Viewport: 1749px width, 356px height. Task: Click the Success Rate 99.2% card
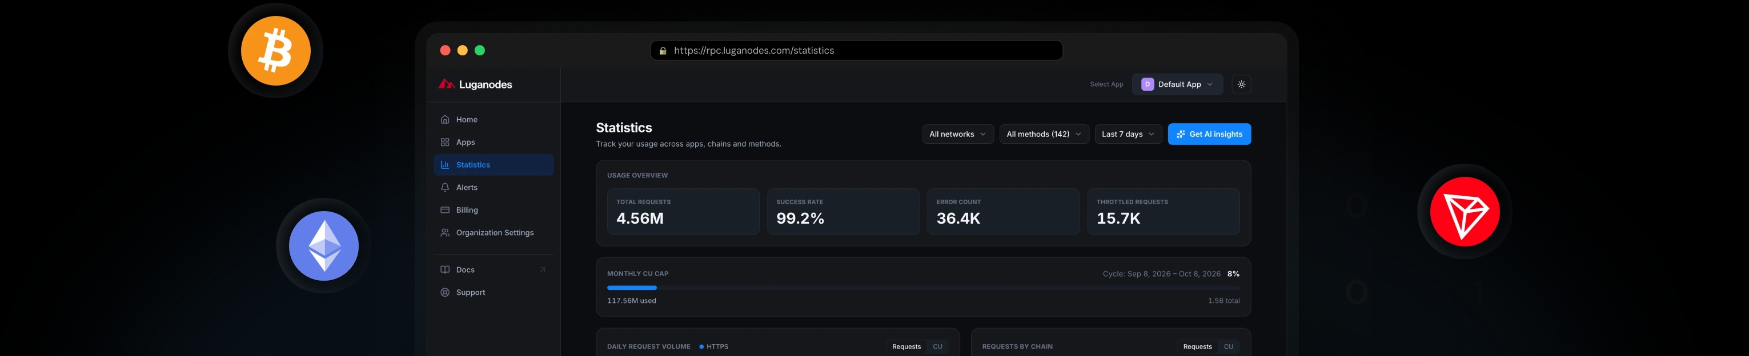[843, 212]
